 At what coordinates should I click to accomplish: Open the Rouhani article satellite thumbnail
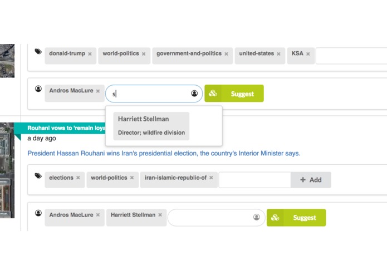7,170
